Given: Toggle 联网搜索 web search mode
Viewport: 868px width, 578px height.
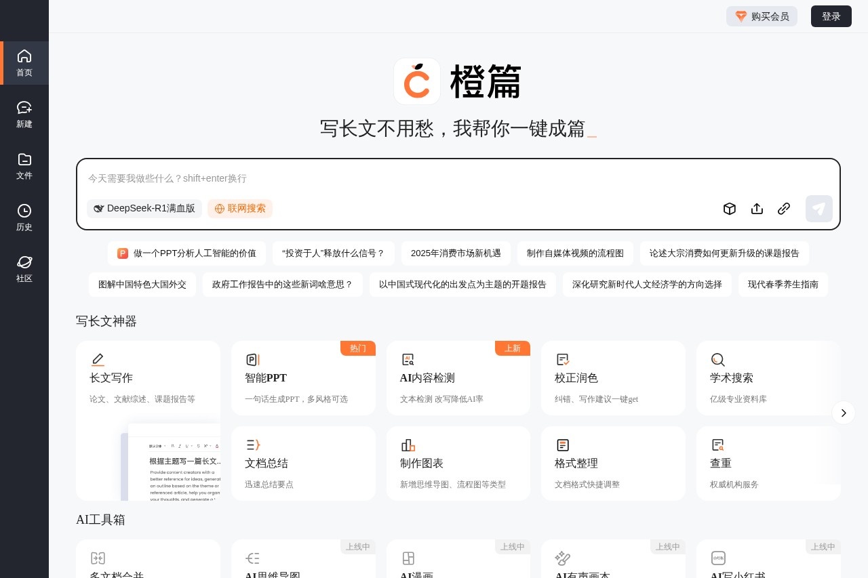Looking at the screenshot, I should [240, 209].
